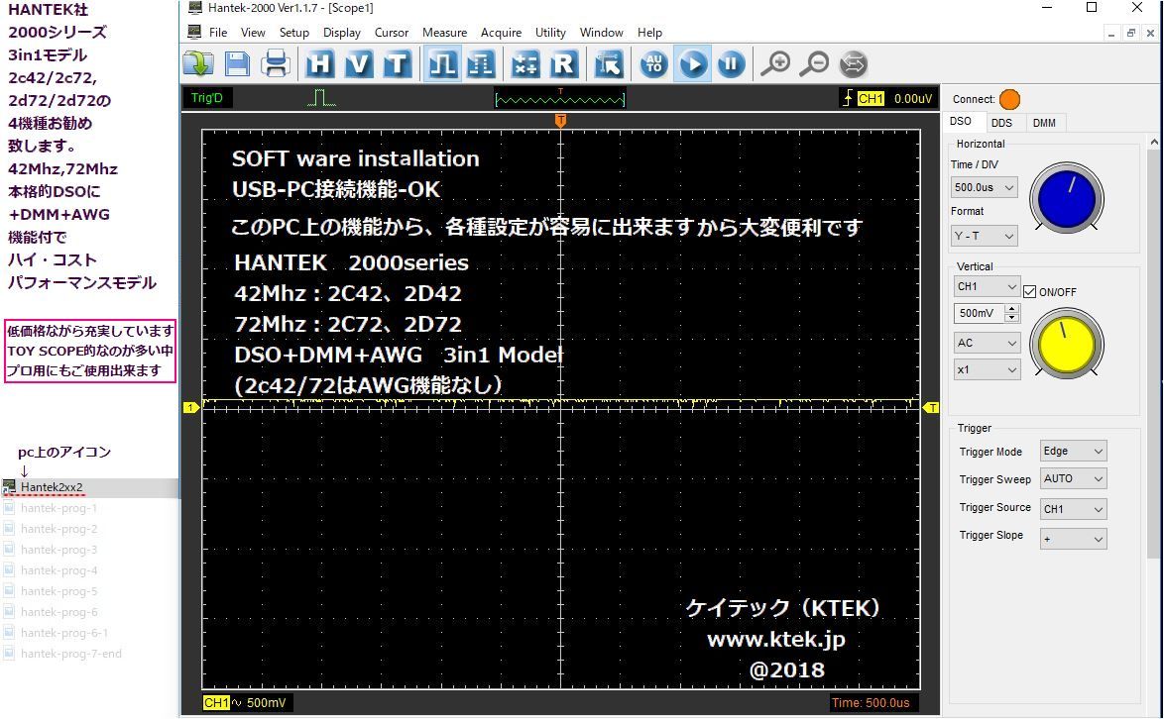This screenshot has height=719, width=1164.
Task: Run Auto setup with the AUTO icon
Action: pos(654,63)
